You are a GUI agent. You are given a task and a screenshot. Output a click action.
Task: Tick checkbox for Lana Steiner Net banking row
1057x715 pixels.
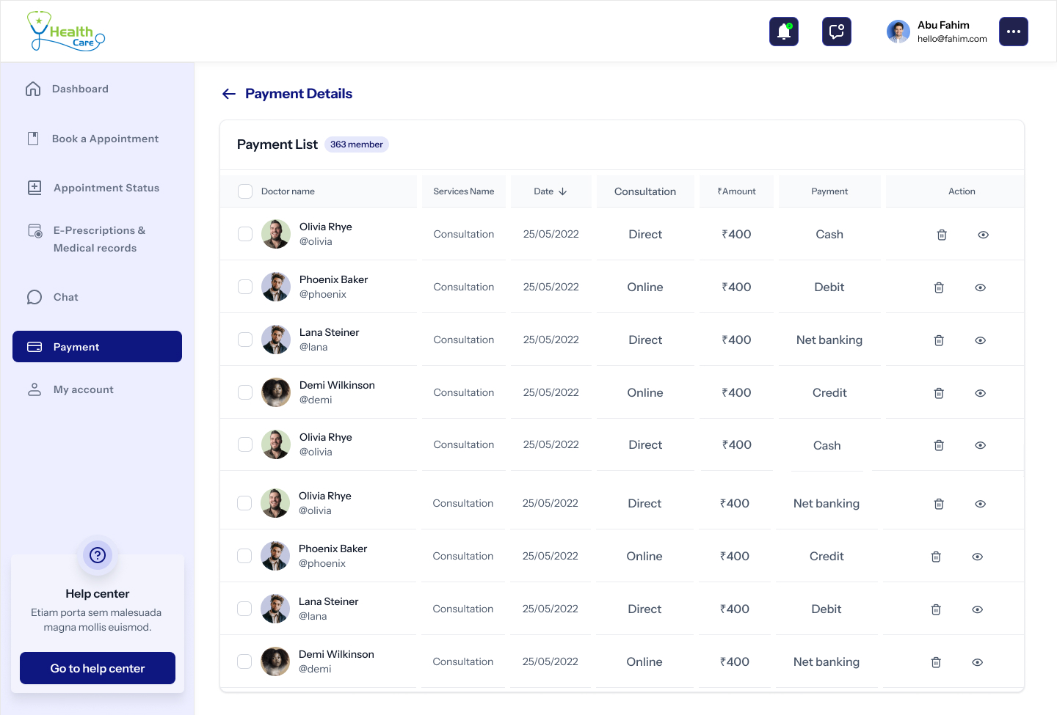point(245,340)
